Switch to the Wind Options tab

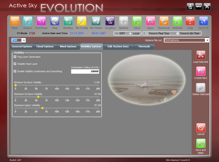click(68, 47)
